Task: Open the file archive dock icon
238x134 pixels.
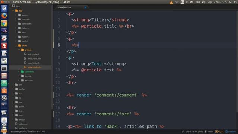Action: (4, 76)
